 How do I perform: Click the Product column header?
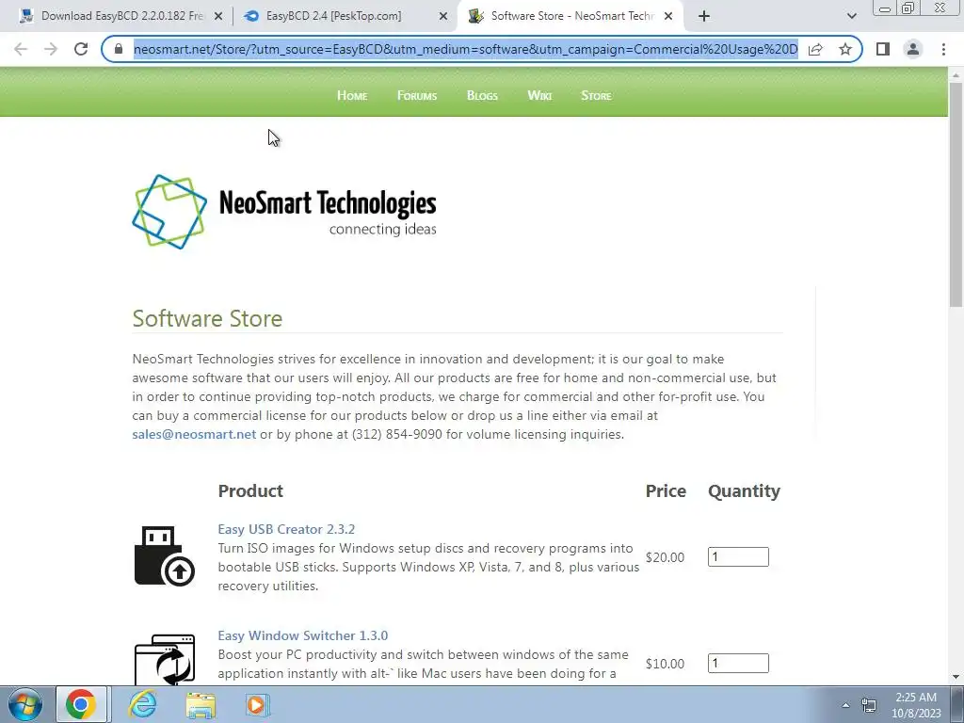click(x=250, y=490)
